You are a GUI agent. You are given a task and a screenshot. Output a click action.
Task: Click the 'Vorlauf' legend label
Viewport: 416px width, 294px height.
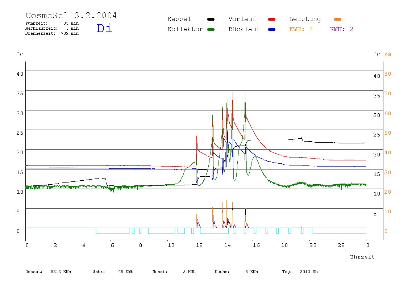click(x=242, y=19)
